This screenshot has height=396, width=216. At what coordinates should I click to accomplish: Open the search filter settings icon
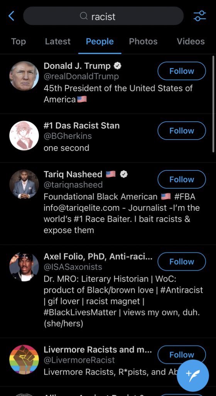[200, 16]
